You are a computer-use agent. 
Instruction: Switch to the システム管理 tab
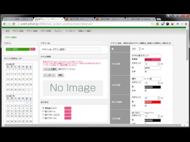(x=17, y=19)
